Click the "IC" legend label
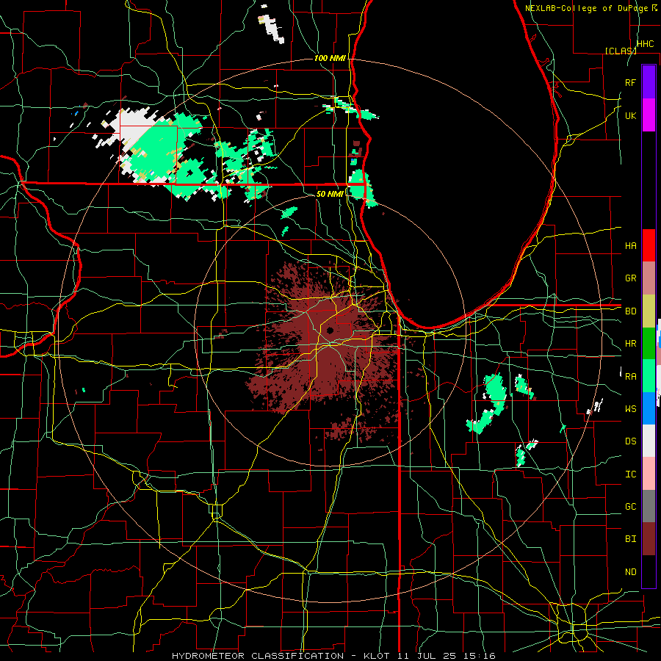Image resolution: width=661 pixels, height=661 pixels. (x=630, y=474)
